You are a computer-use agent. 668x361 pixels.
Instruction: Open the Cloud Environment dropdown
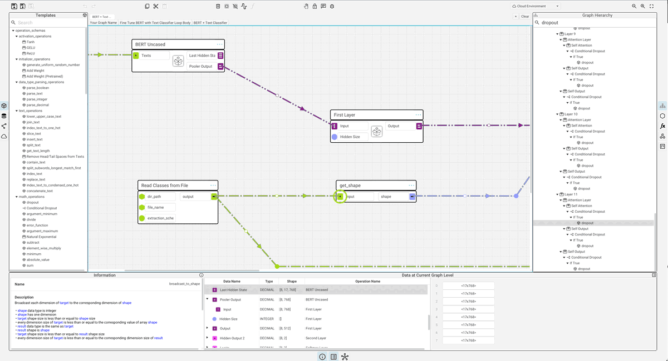(535, 6)
